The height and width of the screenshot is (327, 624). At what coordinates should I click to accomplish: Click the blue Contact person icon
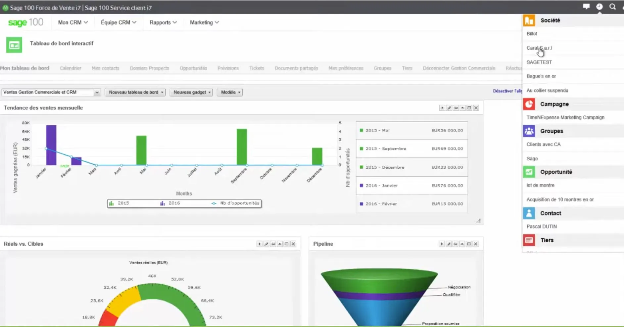click(x=529, y=213)
